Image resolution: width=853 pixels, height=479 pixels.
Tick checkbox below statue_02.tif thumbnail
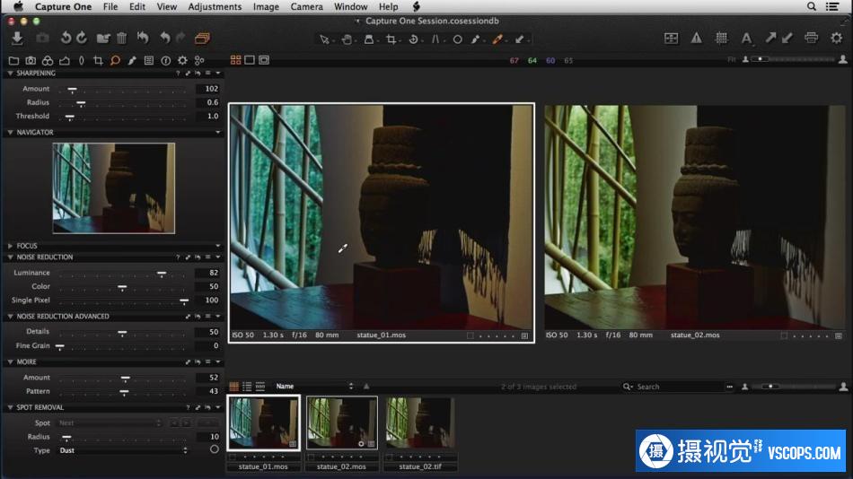coord(389,457)
